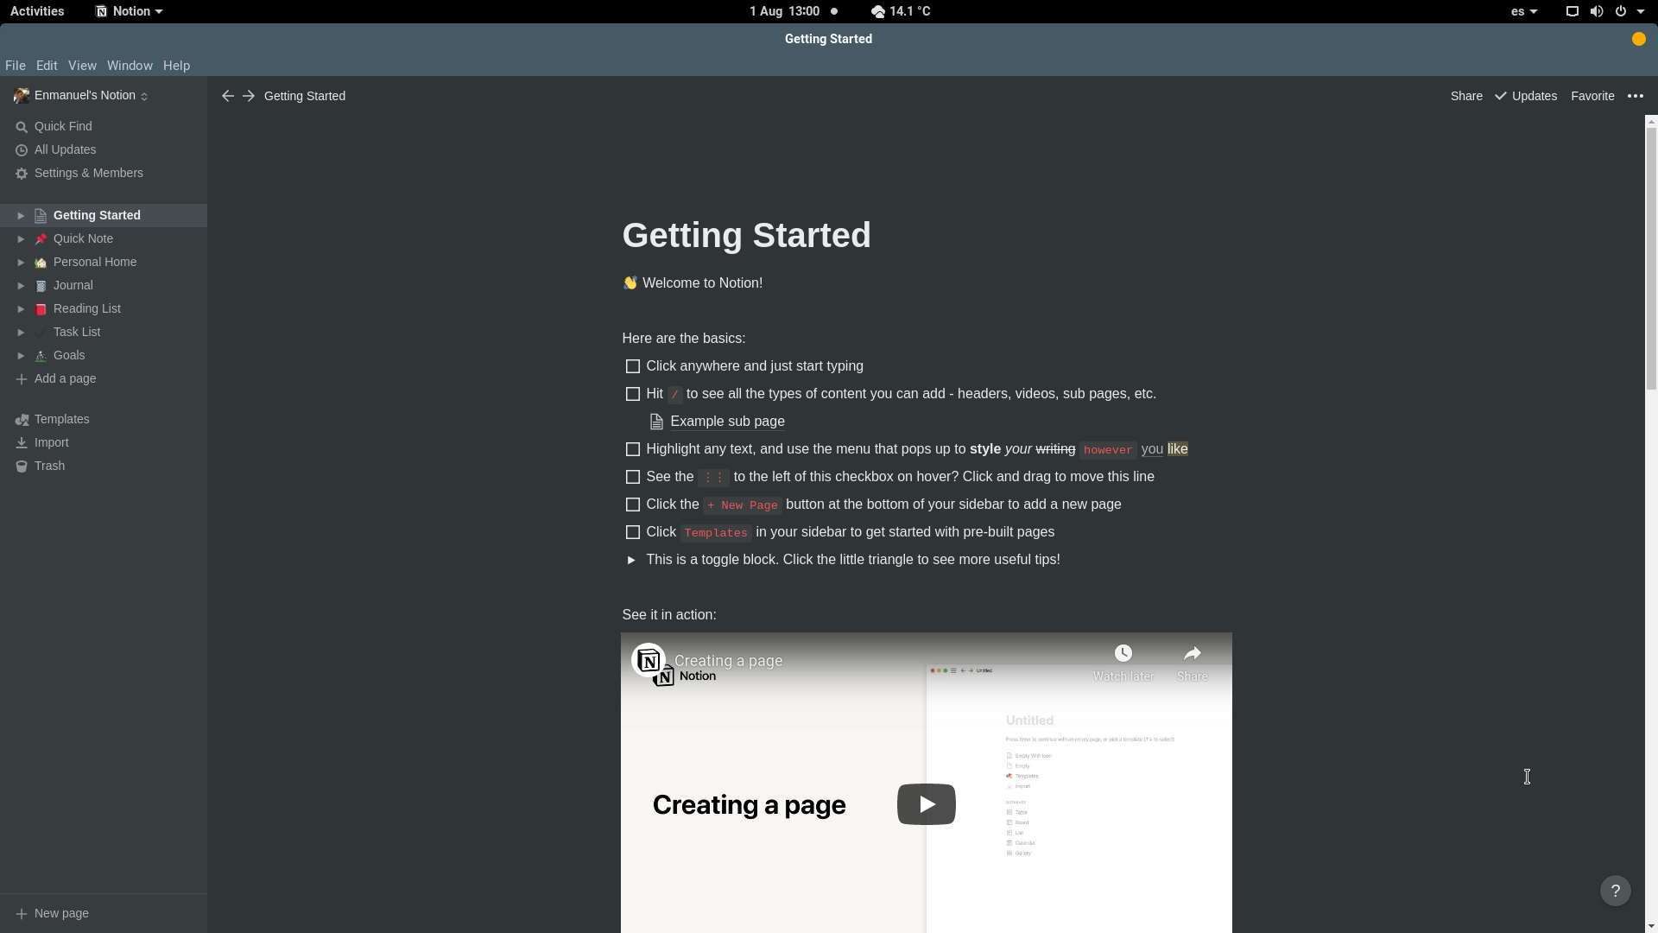Check the 'Click Templates in your sidebar' checkbox
The image size is (1658, 933).
point(633,532)
